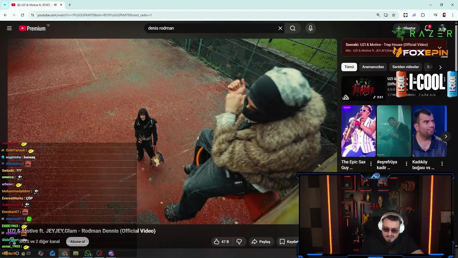The height and width of the screenshot is (258, 458).
Task: Show next Shorts with arrow button
Action: tap(445, 137)
